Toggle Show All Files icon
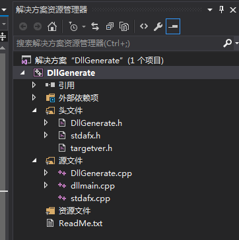 [124, 26]
